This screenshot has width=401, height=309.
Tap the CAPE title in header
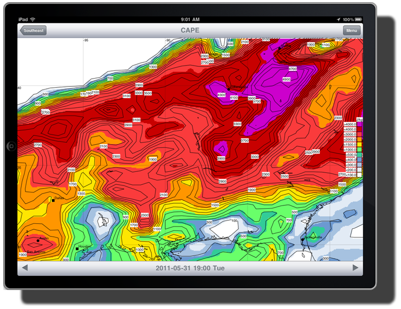tap(190, 30)
